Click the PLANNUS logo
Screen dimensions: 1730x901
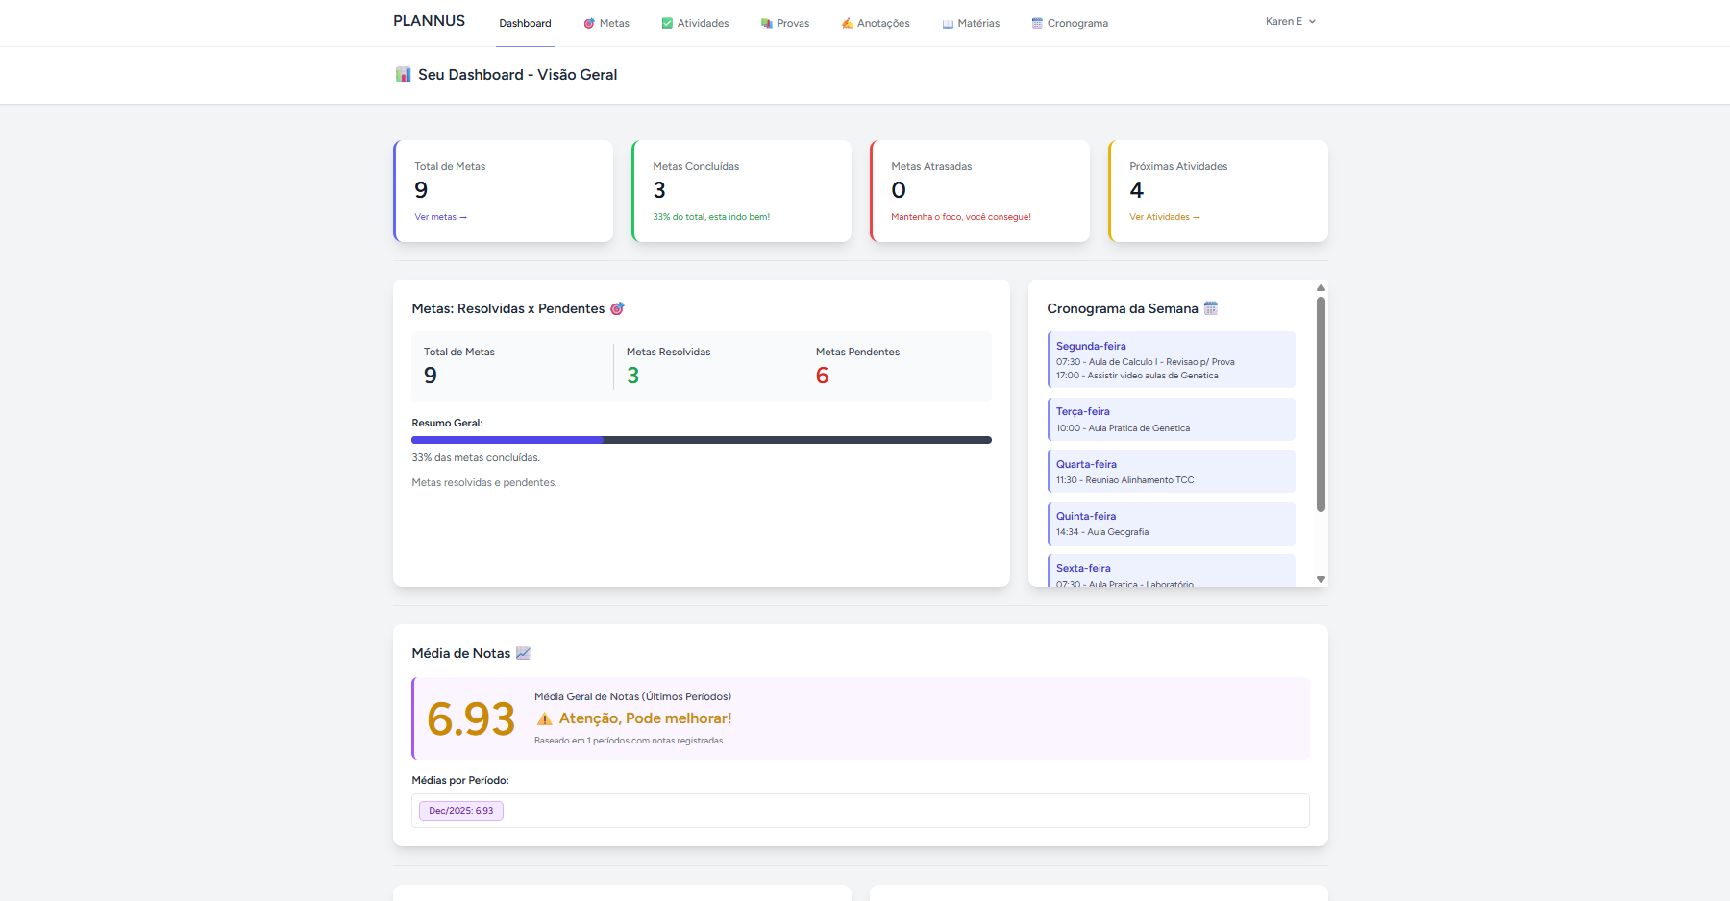(x=429, y=21)
